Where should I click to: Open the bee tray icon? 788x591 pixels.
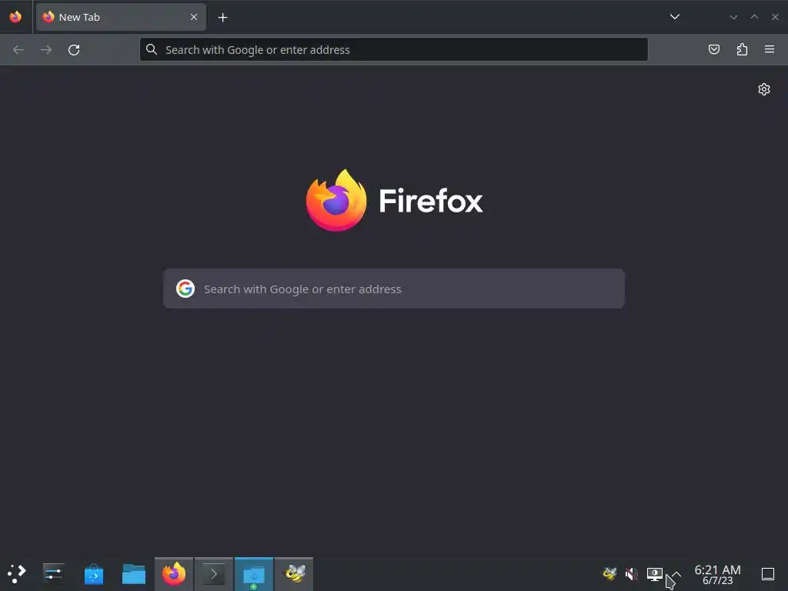point(609,573)
